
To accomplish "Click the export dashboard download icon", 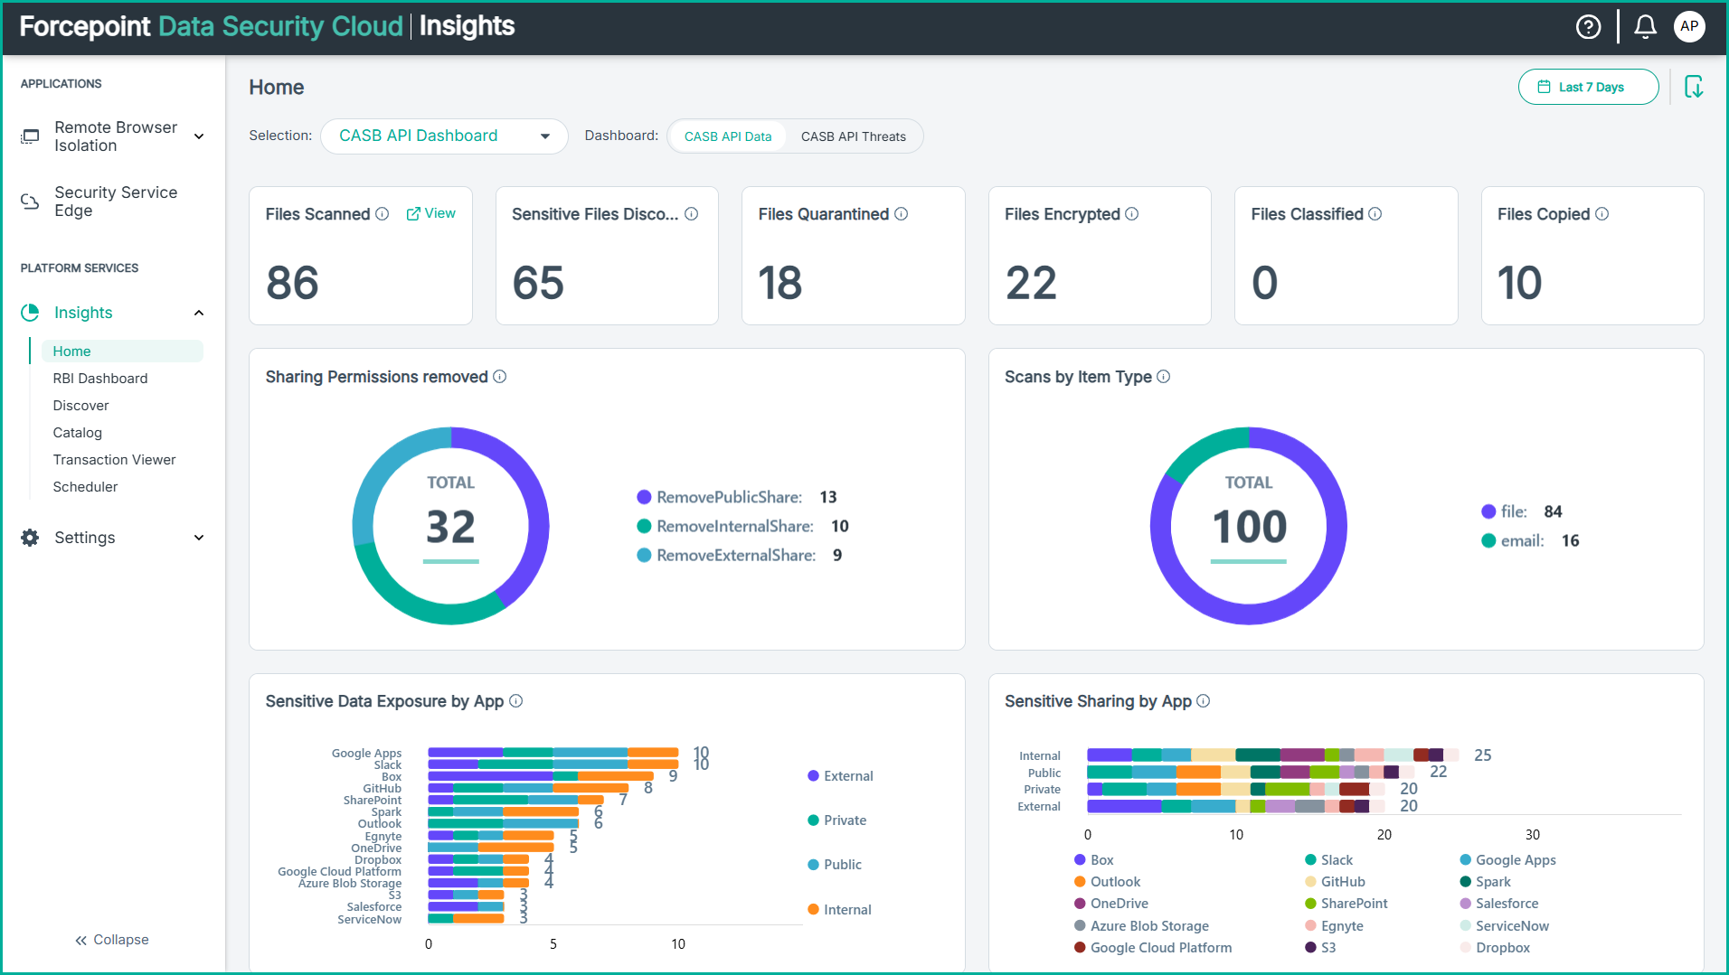I will pyautogui.click(x=1694, y=87).
